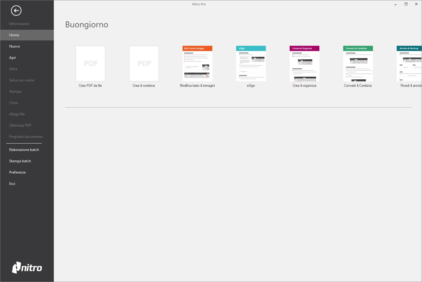Click the back arrow icon
Viewport: 422px width, 282px height.
(16, 11)
